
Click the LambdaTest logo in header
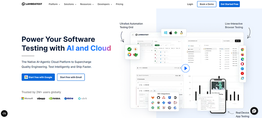tap(32, 4)
